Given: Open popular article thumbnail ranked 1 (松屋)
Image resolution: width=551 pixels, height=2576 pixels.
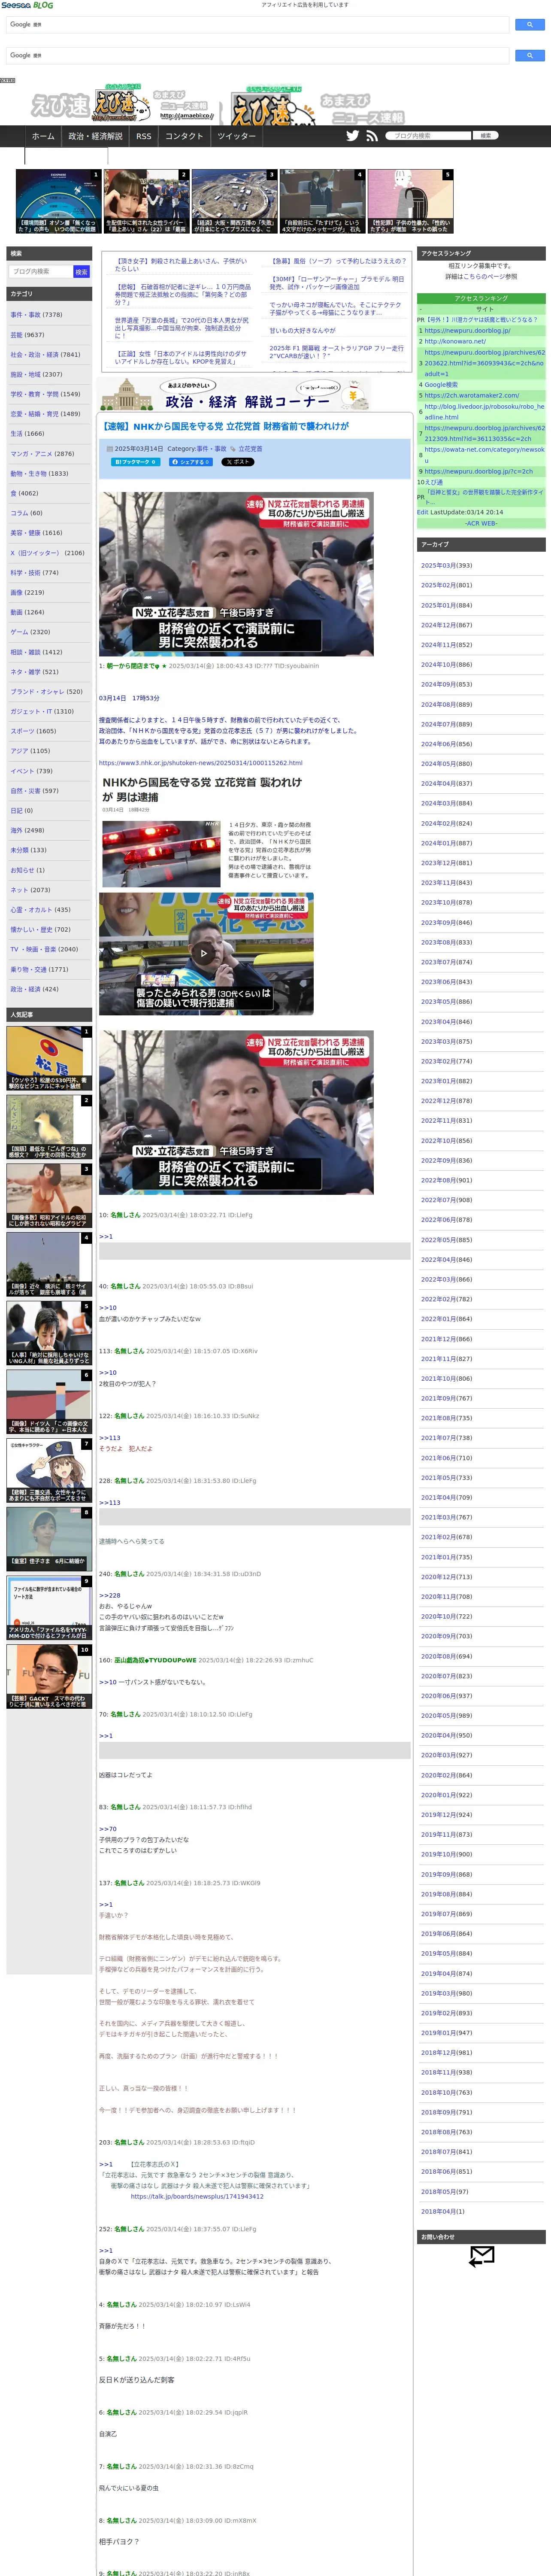Looking at the screenshot, I should (x=49, y=1058).
